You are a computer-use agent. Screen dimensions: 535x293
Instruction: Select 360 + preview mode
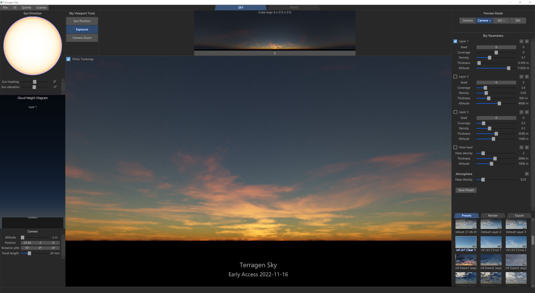coord(501,20)
